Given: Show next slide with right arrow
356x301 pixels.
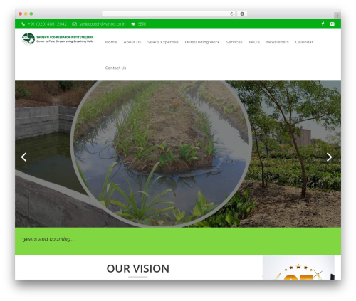Looking at the screenshot, I should click(x=329, y=157).
